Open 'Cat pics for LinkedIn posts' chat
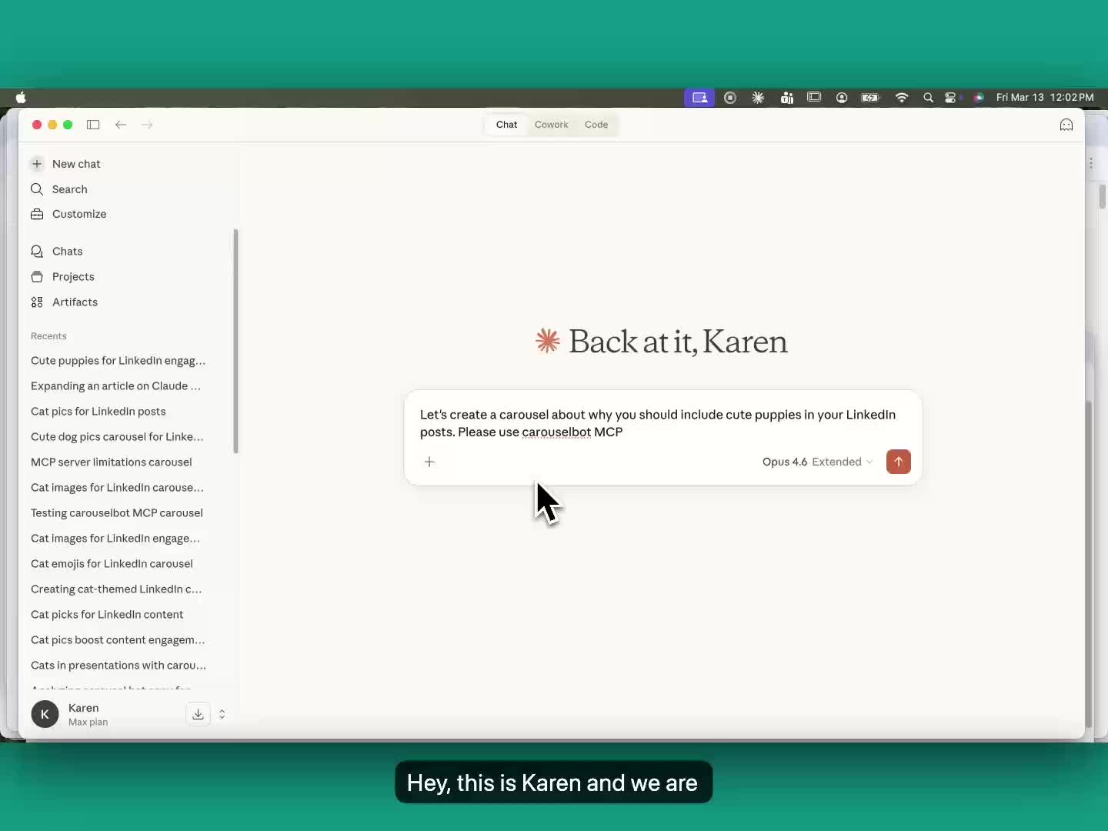The width and height of the screenshot is (1108, 831). [98, 412]
